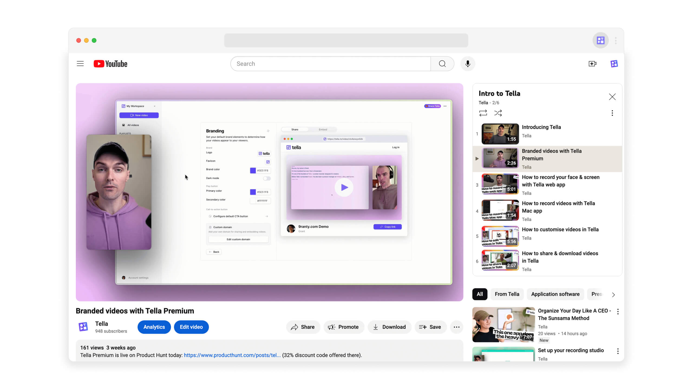Switch to the Embed tab
This screenshot has height=390, width=693.
(323, 129)
